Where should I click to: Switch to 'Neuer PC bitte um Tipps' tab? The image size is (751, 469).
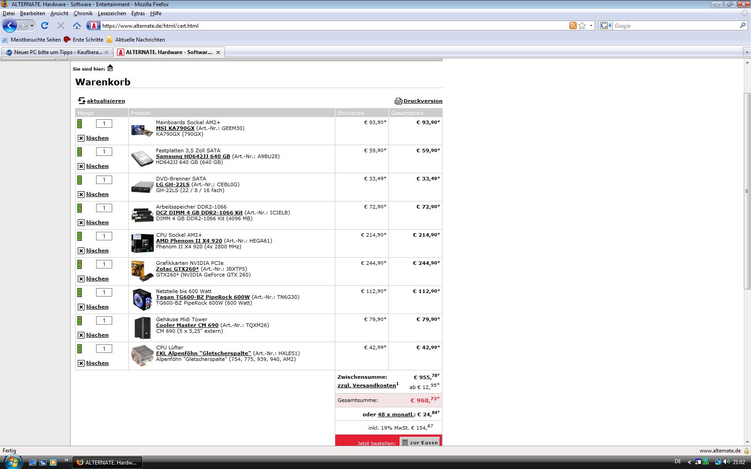(x=57, y=52)
